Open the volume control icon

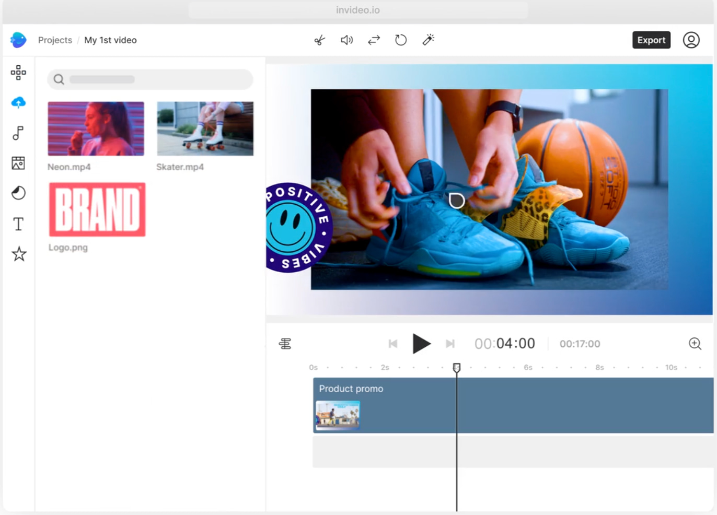[x=346, y=40]
